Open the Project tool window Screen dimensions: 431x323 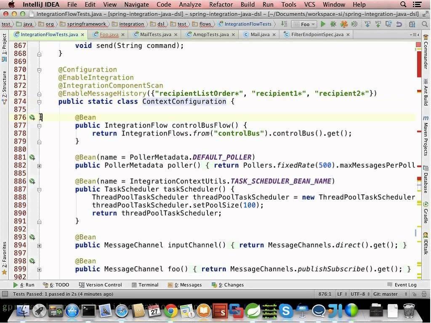[x=4, y=47]
